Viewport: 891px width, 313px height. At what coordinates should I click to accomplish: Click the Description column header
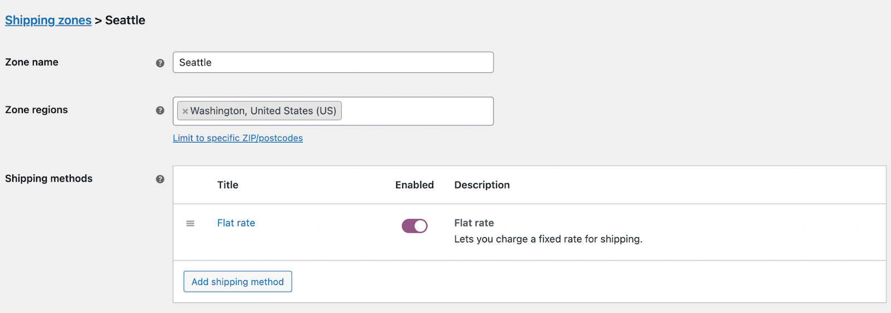[481, 185]
